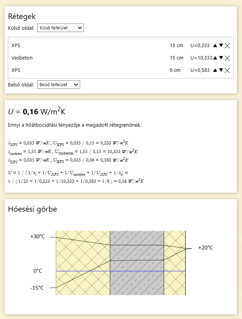Delete the 6 cm XPS layer
The image size is (242, 319).
(x=227, y=70)
